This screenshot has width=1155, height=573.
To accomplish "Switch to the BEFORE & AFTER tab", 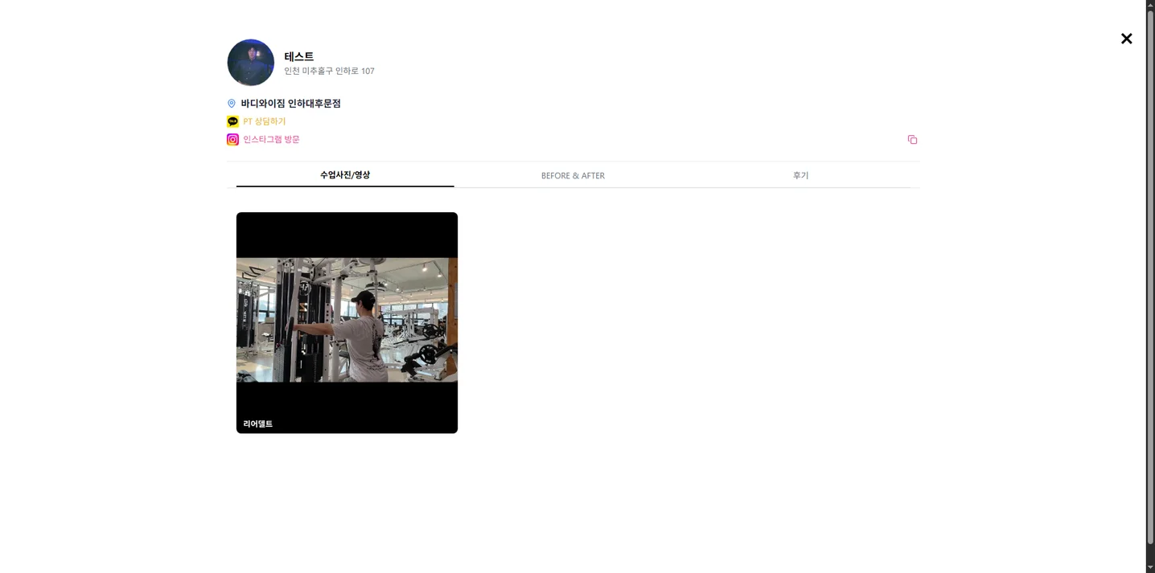I will tap(573, 175).
